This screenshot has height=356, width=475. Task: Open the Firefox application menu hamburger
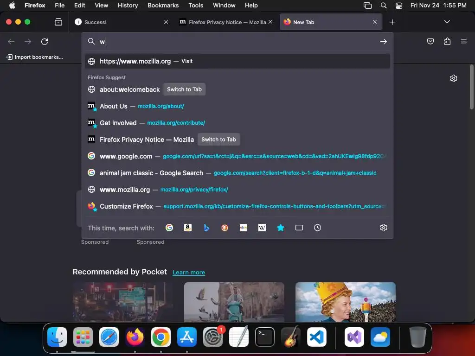[464, 41]
